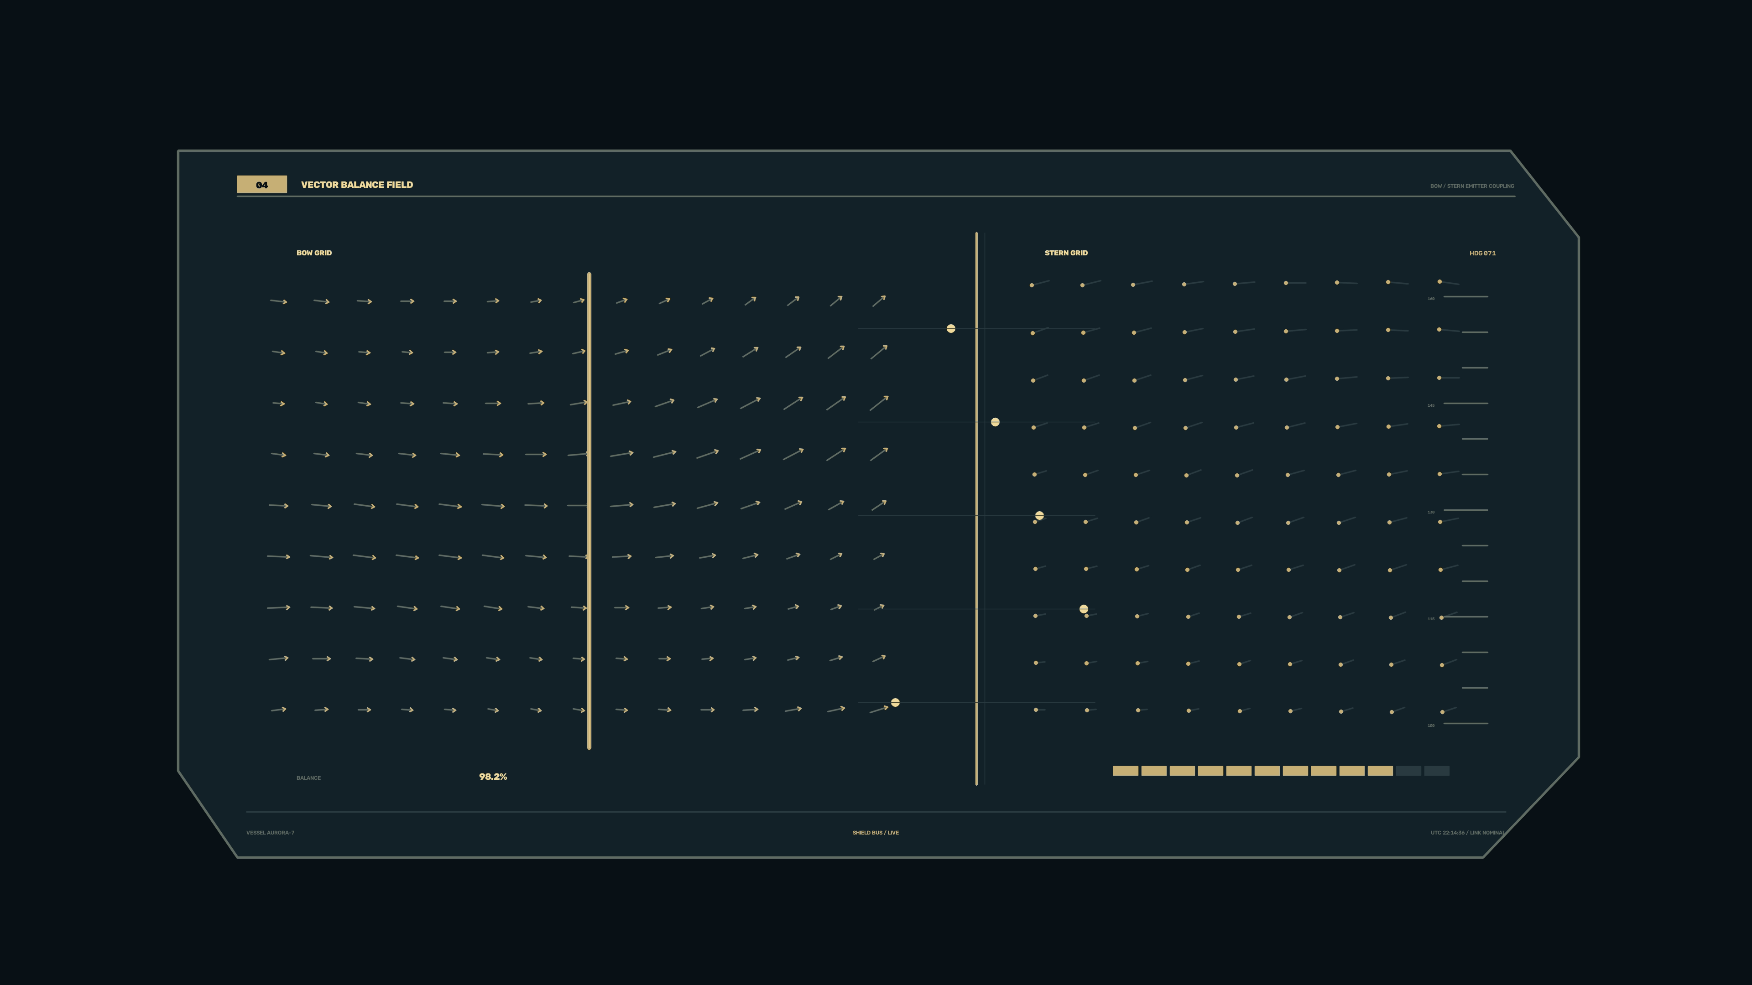Click the top-right arrow in Bow Grid
The height and width of the screenshot is (985, 1752).
879,301
